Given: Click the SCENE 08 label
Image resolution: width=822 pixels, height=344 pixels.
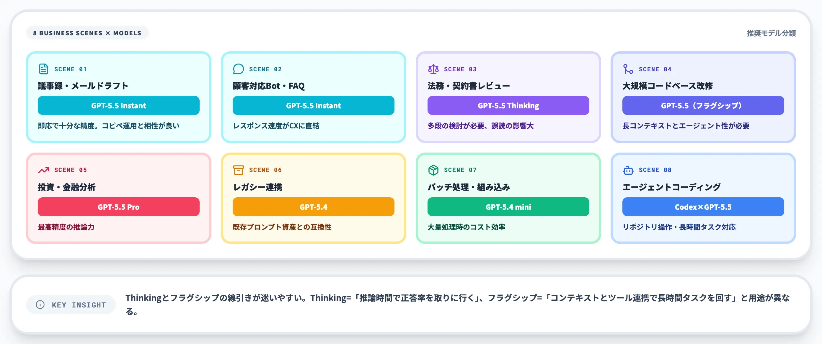Looking at the screenshot, I should pyautogui.click(x=655, y=170).
